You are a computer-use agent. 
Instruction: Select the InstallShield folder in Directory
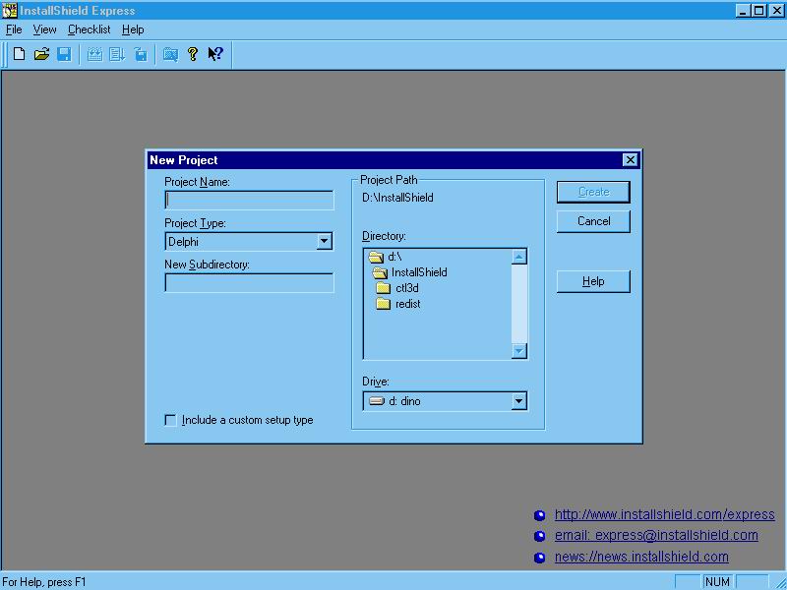coord(409,272)
